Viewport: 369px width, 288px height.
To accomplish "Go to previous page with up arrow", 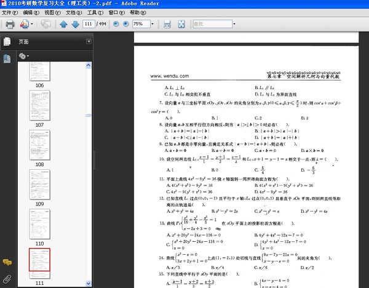I will (x=63, y=24).
